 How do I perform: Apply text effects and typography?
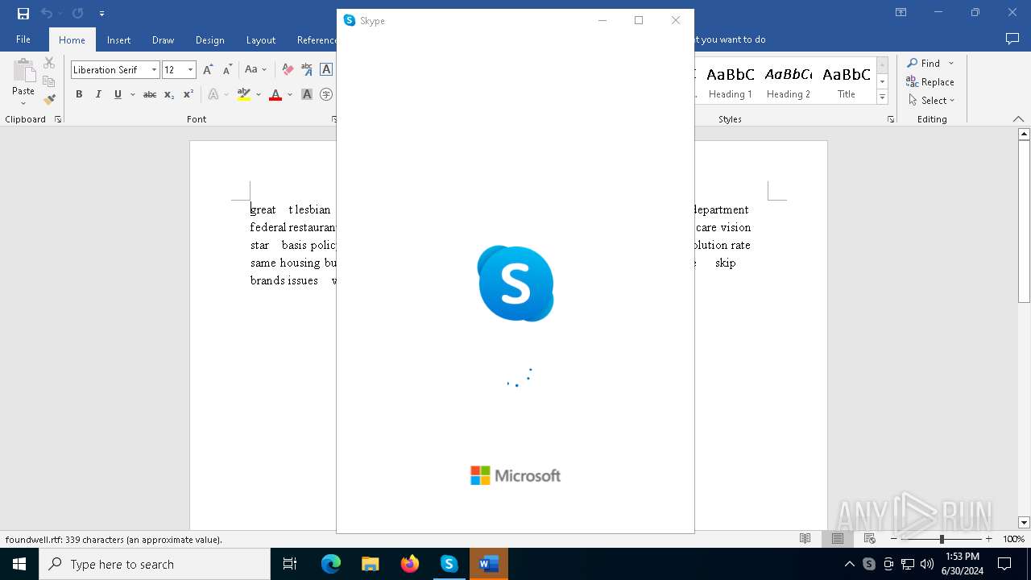pos(213,94)
